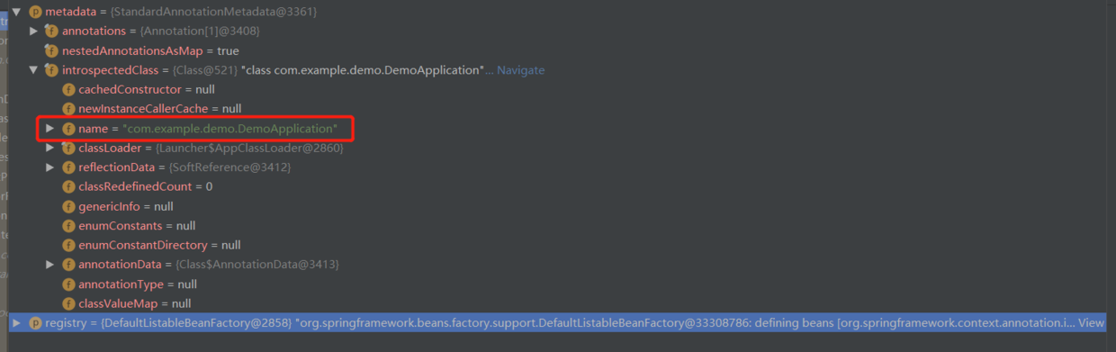The image size is (1116, 352).
Task: Collapse the introspectedClass node
Action: click(x=33, y=70)
